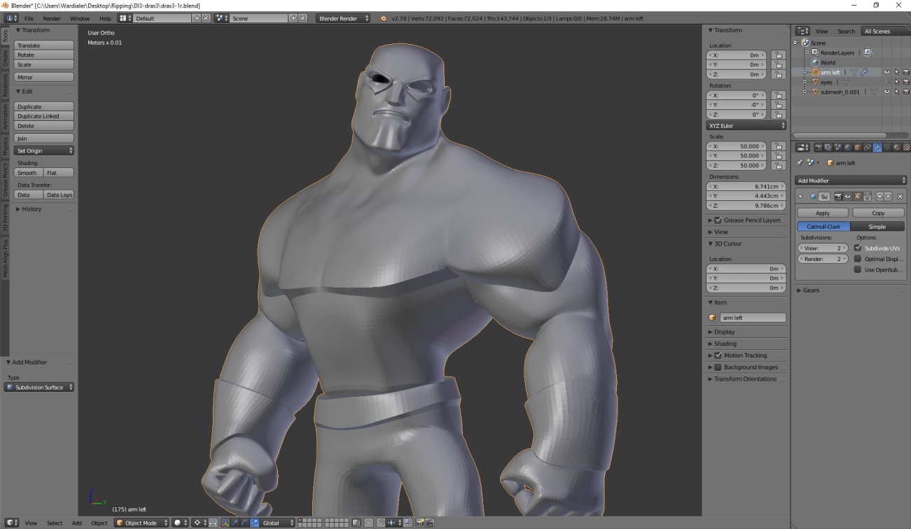Uncheck Subdivide UVs option
Screen dimensions: 911x529
pyautogui.click(x=858, y=248)
